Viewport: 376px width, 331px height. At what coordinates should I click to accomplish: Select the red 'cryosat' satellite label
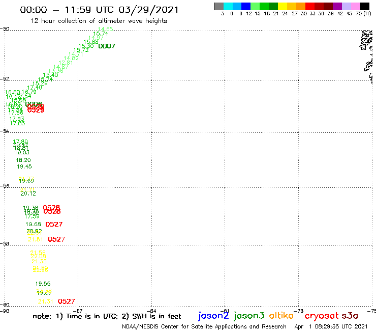coord(322,316)
